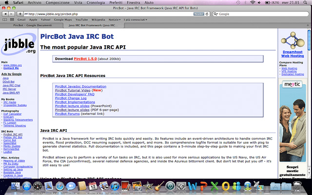The image size is (312, 195).
Task: Open Dashboard gauge icon in Dock
Action: (x=38, y=186)
